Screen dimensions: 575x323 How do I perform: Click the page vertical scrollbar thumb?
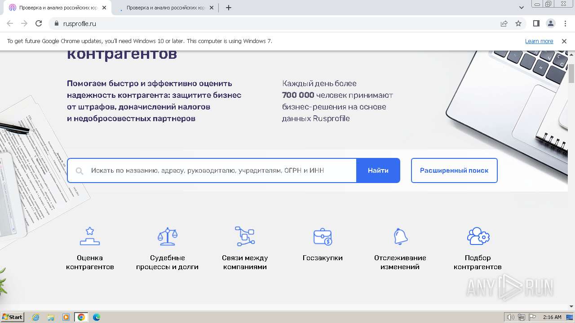click(x=571, y=73)
